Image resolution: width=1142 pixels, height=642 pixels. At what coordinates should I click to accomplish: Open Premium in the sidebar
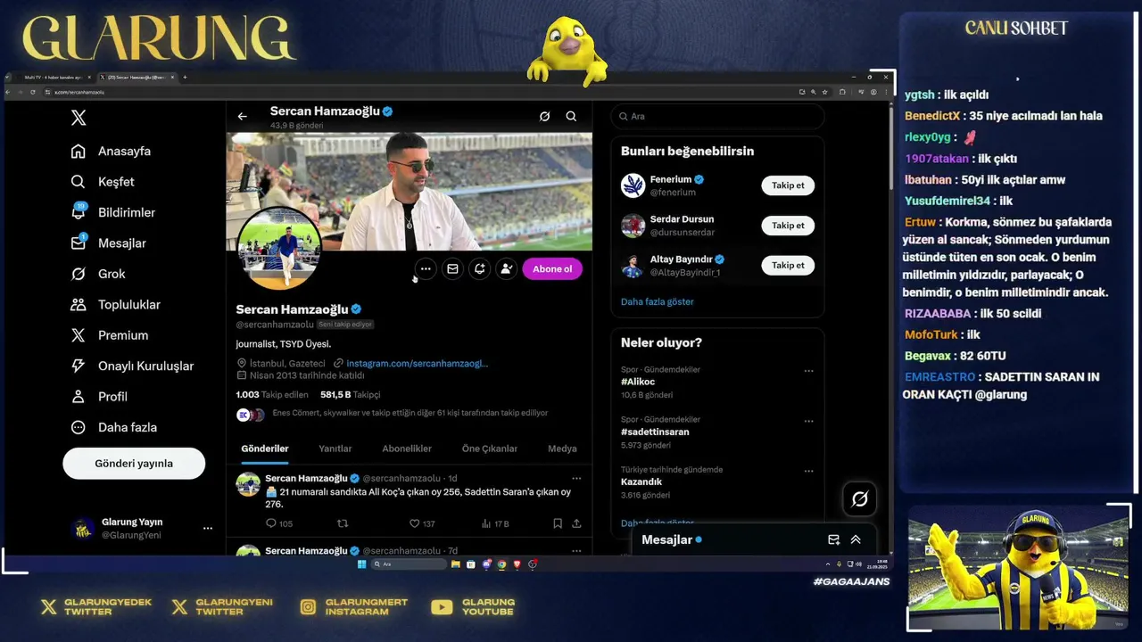[109, 335]
